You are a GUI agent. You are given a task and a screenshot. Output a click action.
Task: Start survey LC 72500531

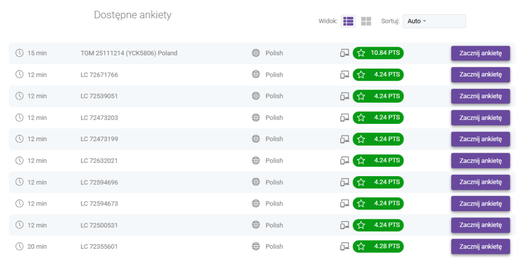click(480, 225)
